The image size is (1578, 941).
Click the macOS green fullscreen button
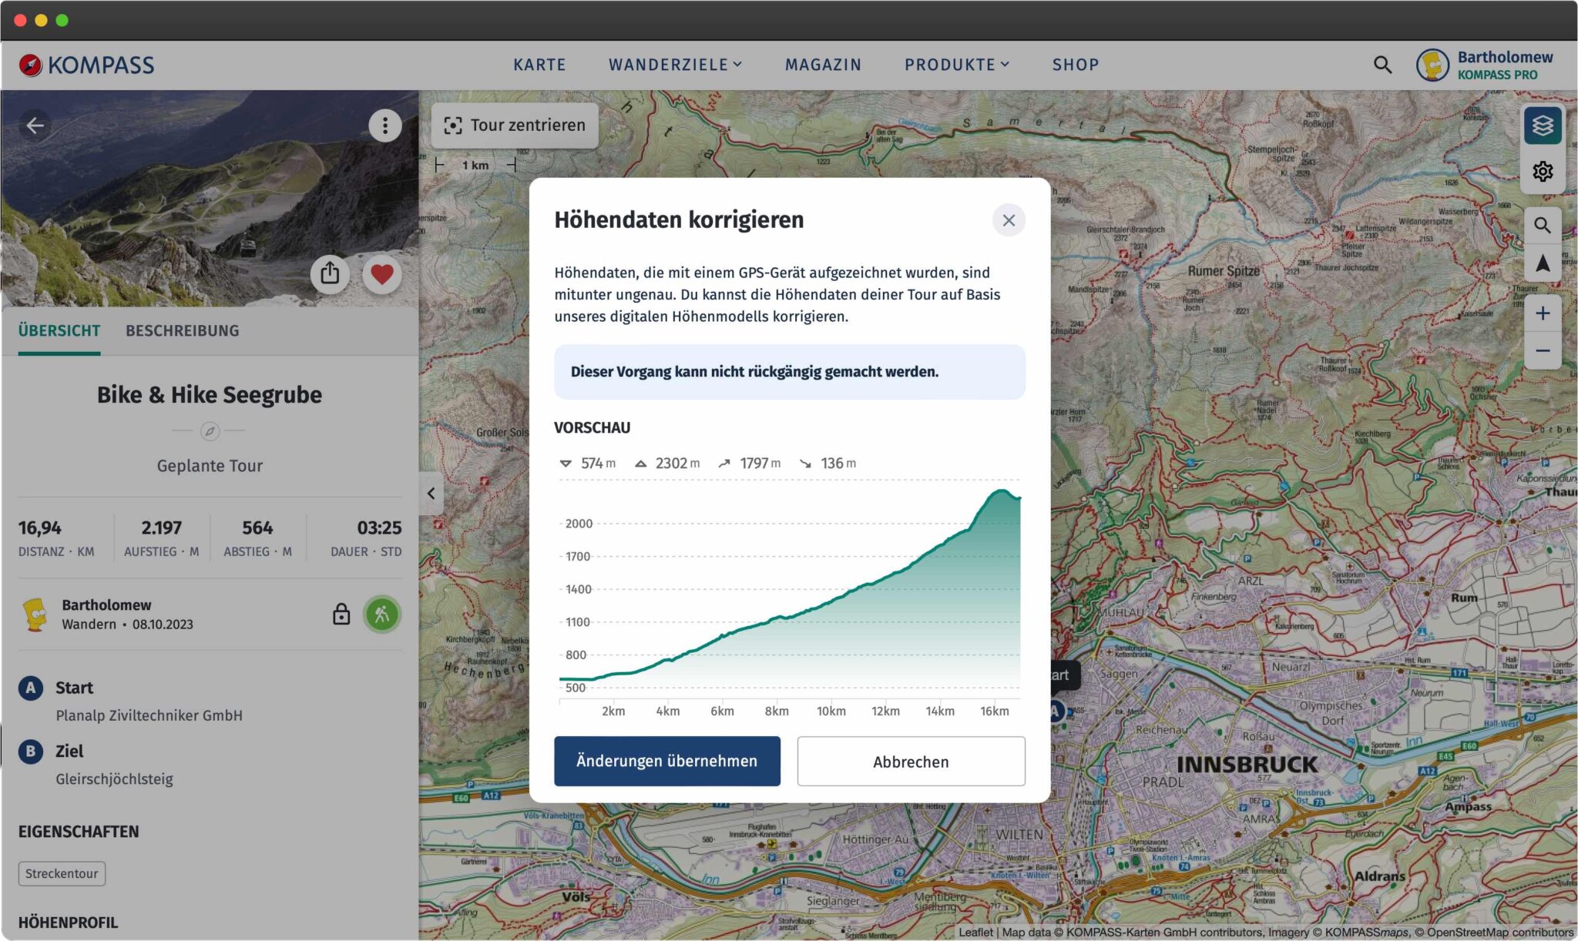[62, 21]
